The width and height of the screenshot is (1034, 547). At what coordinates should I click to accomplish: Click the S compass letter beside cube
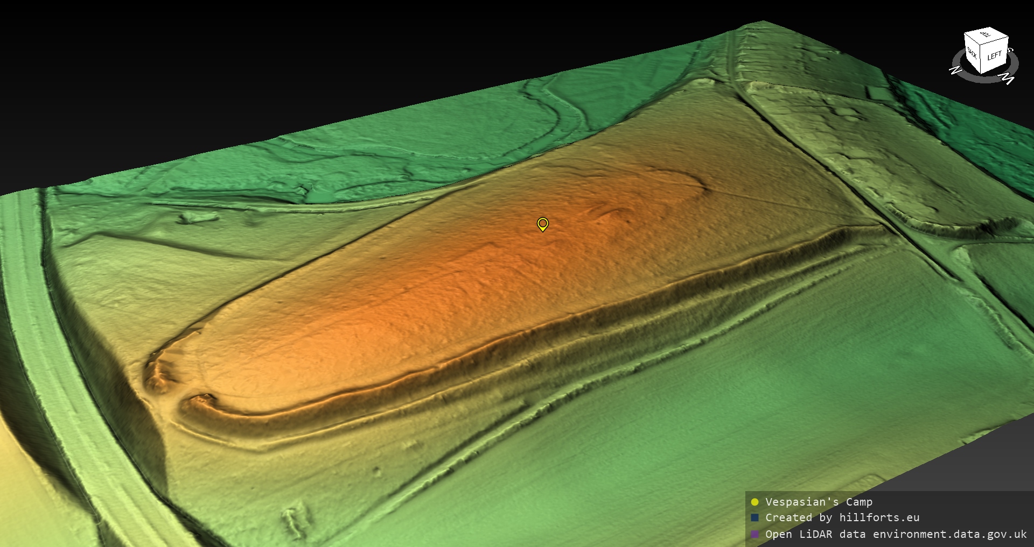click(1010, 51)
